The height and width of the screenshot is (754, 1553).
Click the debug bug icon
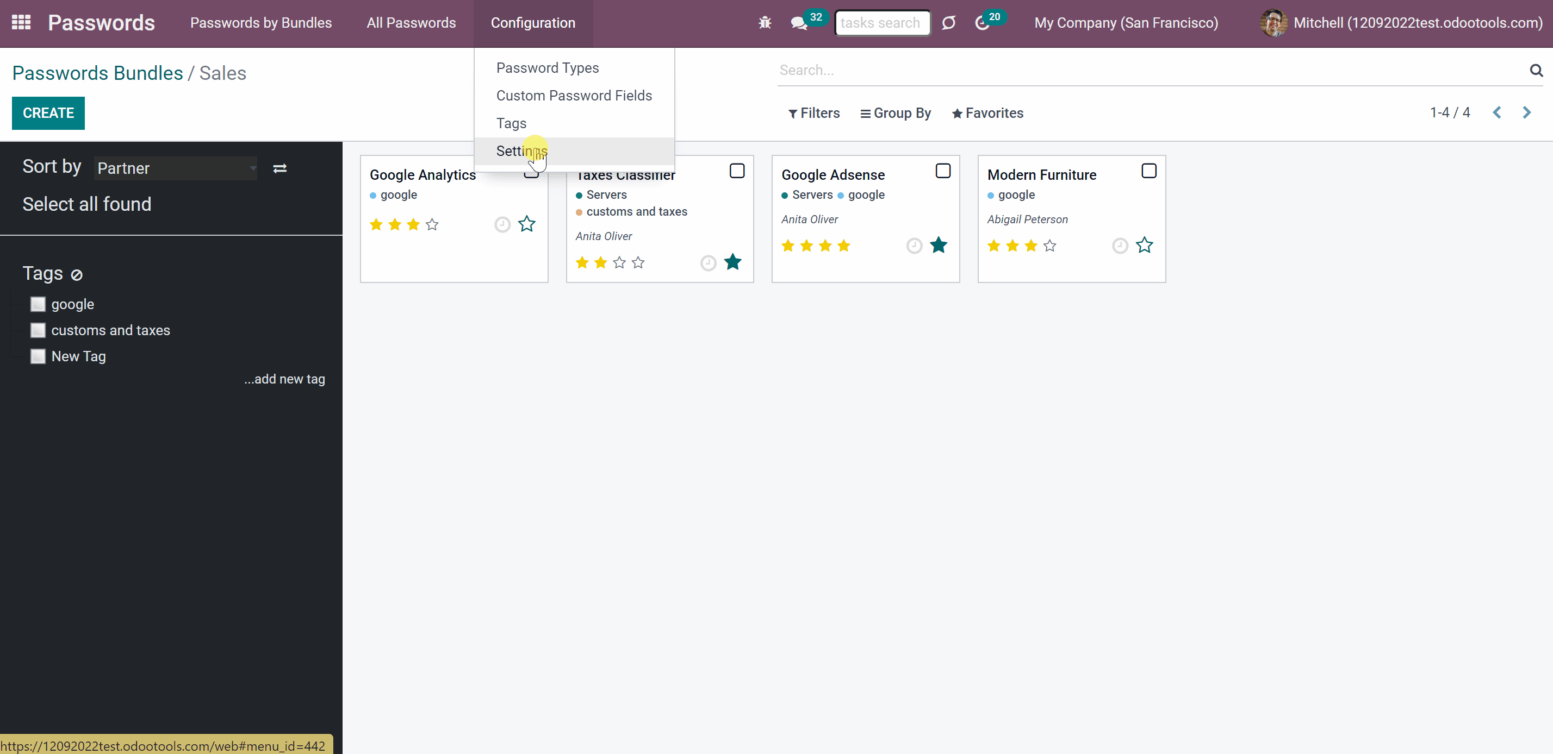[x=765, y=23]
